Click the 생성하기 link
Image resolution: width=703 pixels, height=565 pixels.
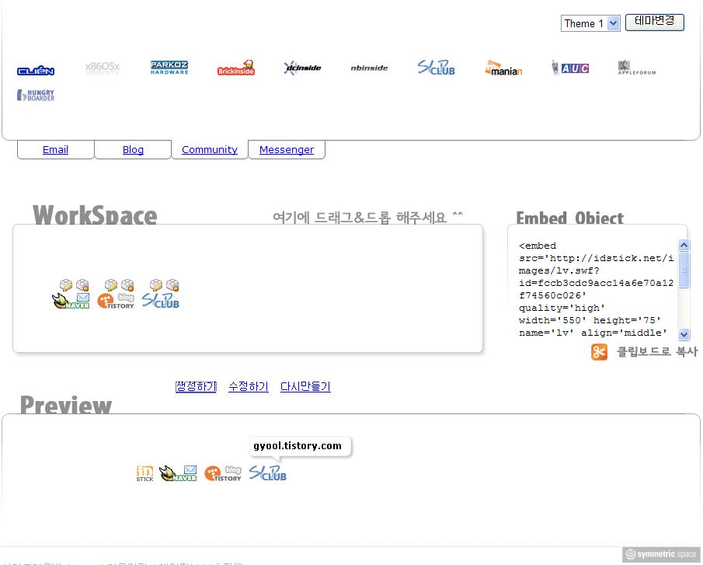(196, 386)
